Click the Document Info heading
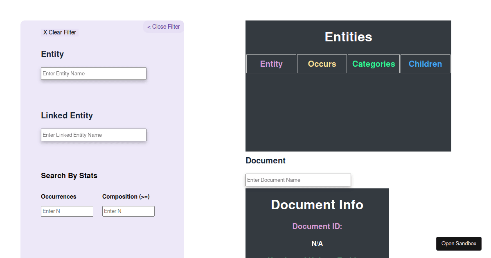The width and height of the screenshot is (491, 258). pyautogui.click(x=317, y=205)
